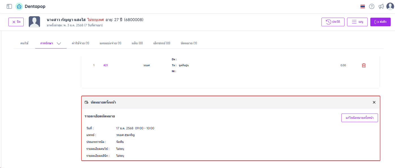Toggle the sidebar panel icon
Viewport: 395px width, 168px height.
[9, 6]
